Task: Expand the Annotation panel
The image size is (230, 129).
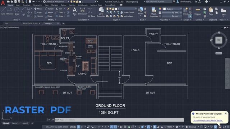Action: click(83, 20)
